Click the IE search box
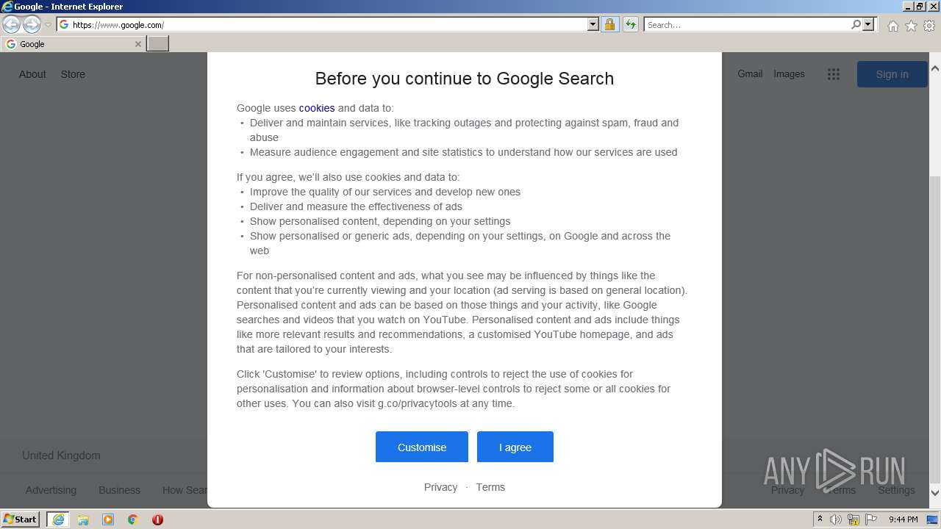Viewport: 941px width, 529px height. pyautogui.click(x=747, y=25)
